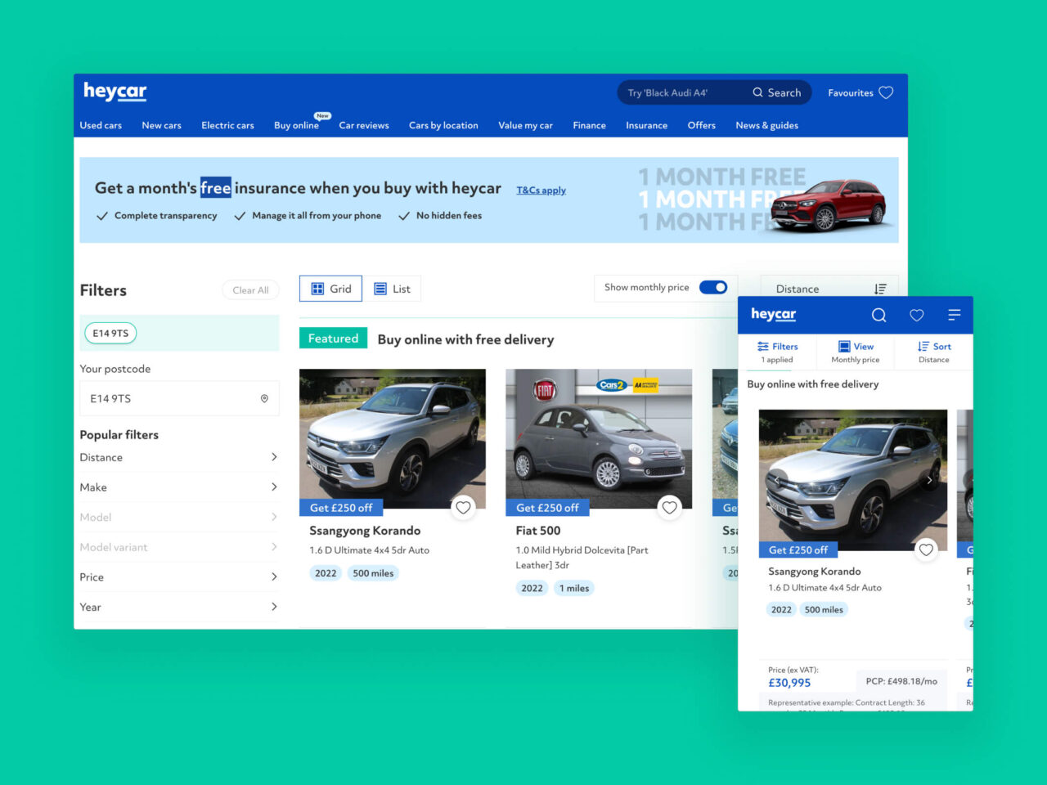
Task: Click the heycar logo in desktop header
Action: [115, 92]
